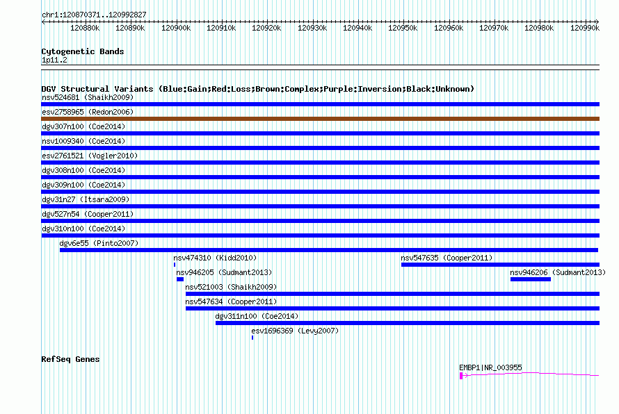Screen dimensions: 619x414
Task: Select dgv311n100 (Coe2014) variant label
Action: pos(257,316)
